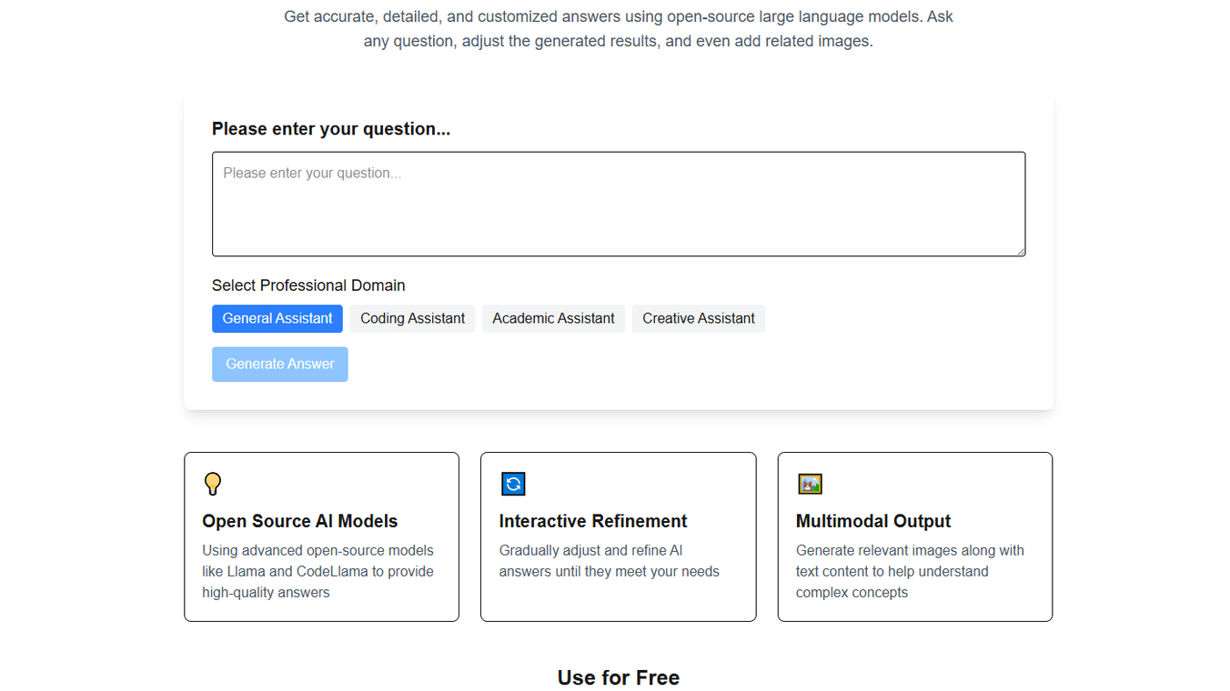Focus the question text area
Screen dimensions: 1230x691
point(619,204)
